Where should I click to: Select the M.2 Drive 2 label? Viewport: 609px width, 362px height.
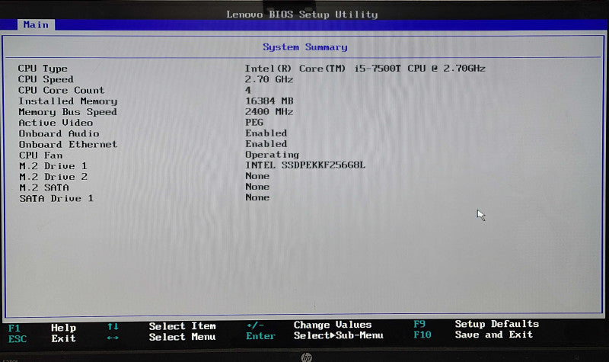pos(53,177)
